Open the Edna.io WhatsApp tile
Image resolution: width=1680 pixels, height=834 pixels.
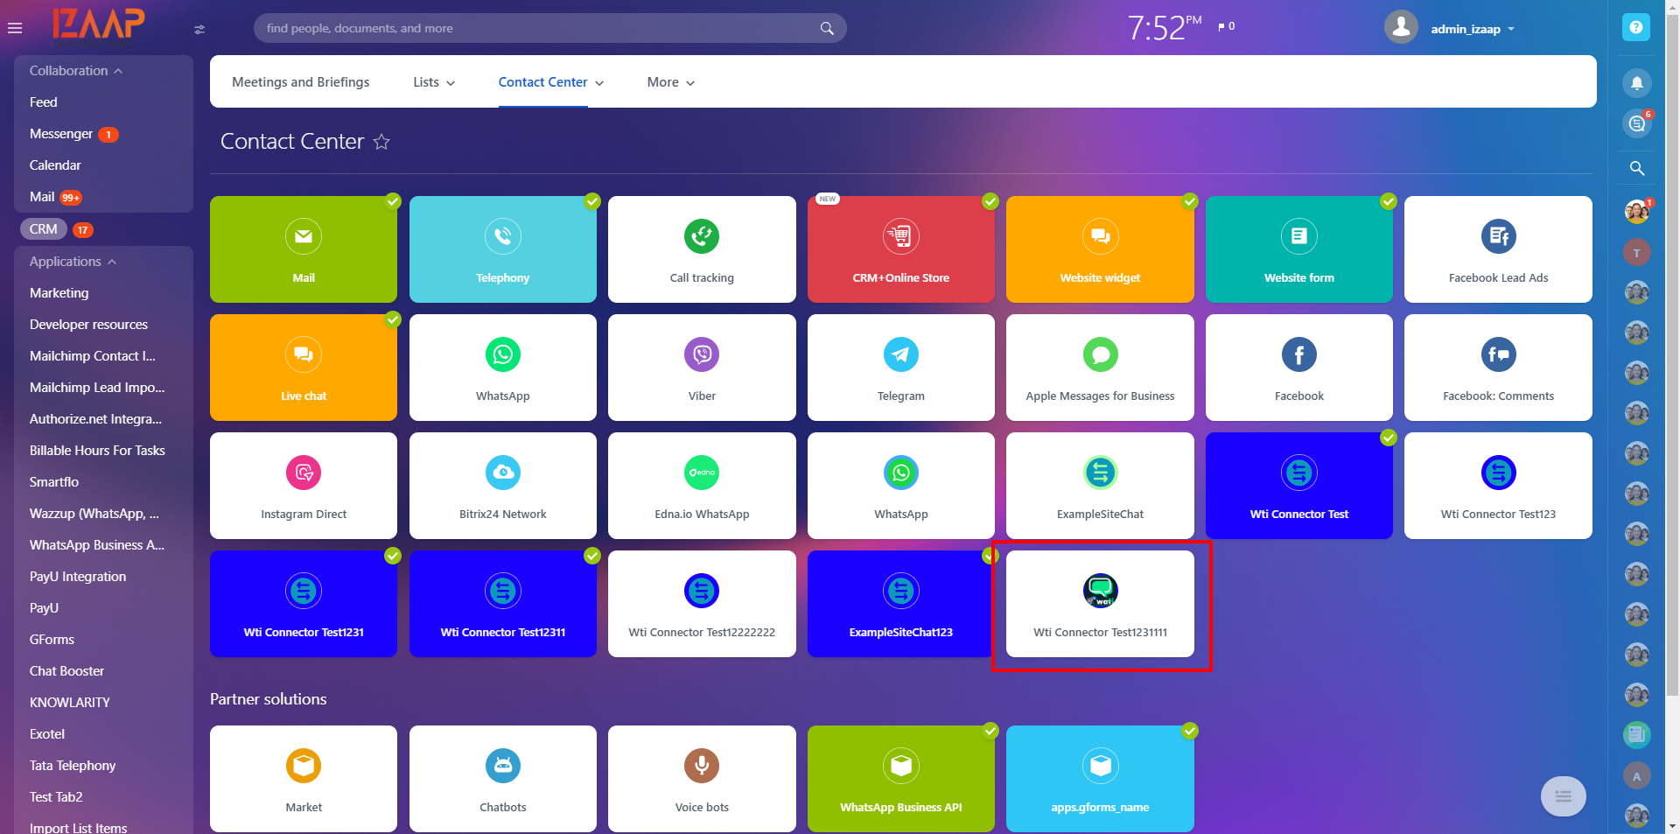(702, 486)
